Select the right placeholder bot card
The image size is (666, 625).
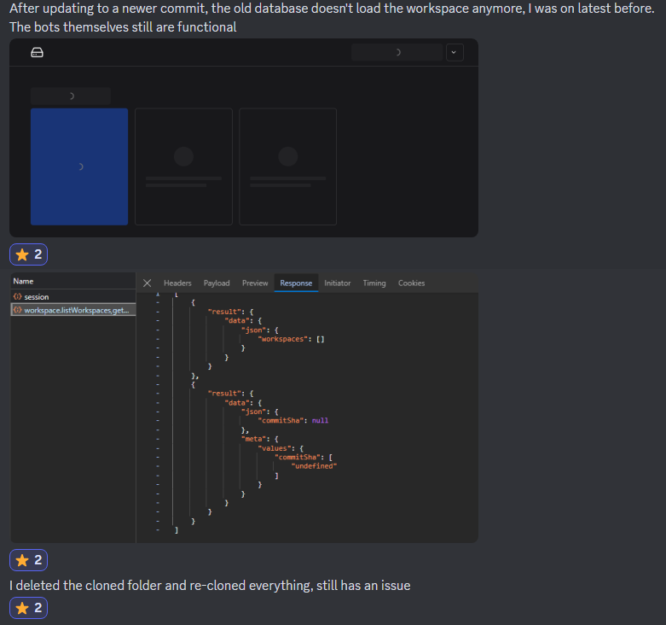pyautogui.click(x=287, y=166)
